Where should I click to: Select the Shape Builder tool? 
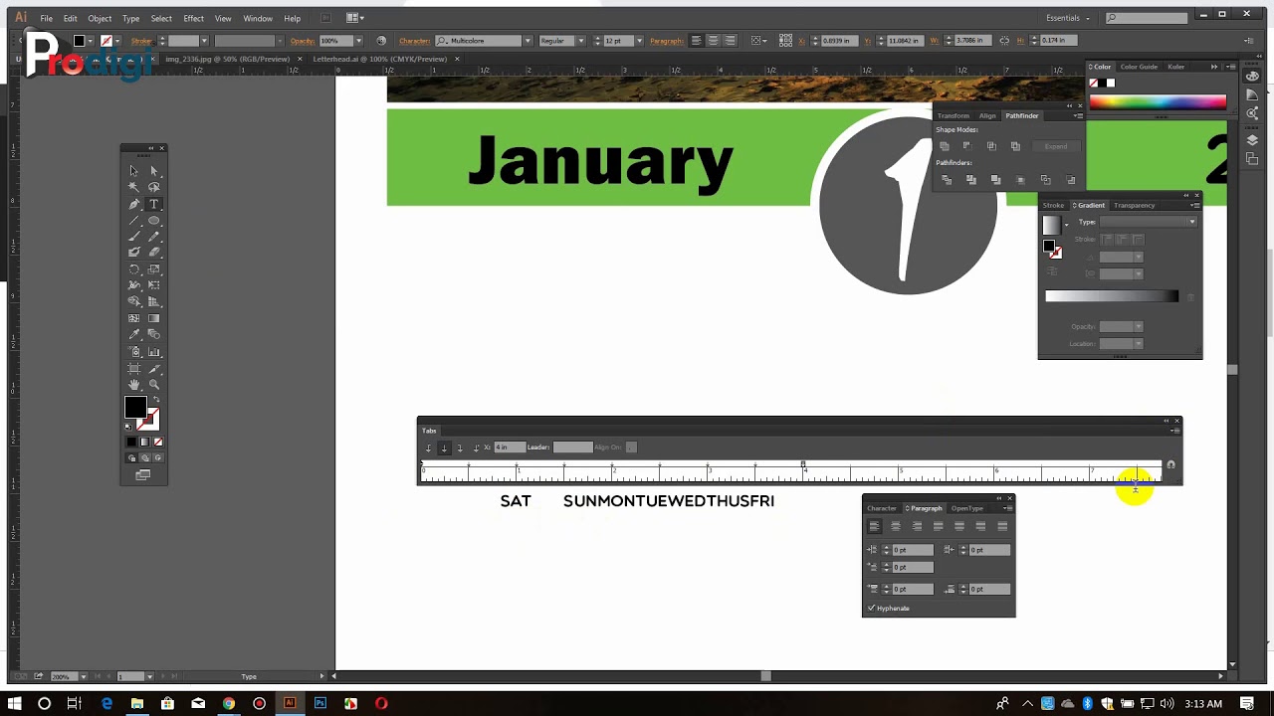(134, 302)
